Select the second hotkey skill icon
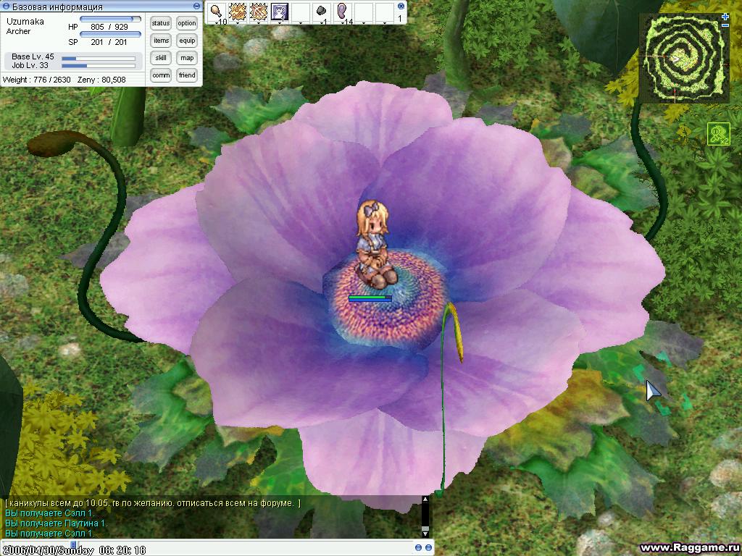 pos(237,12)
